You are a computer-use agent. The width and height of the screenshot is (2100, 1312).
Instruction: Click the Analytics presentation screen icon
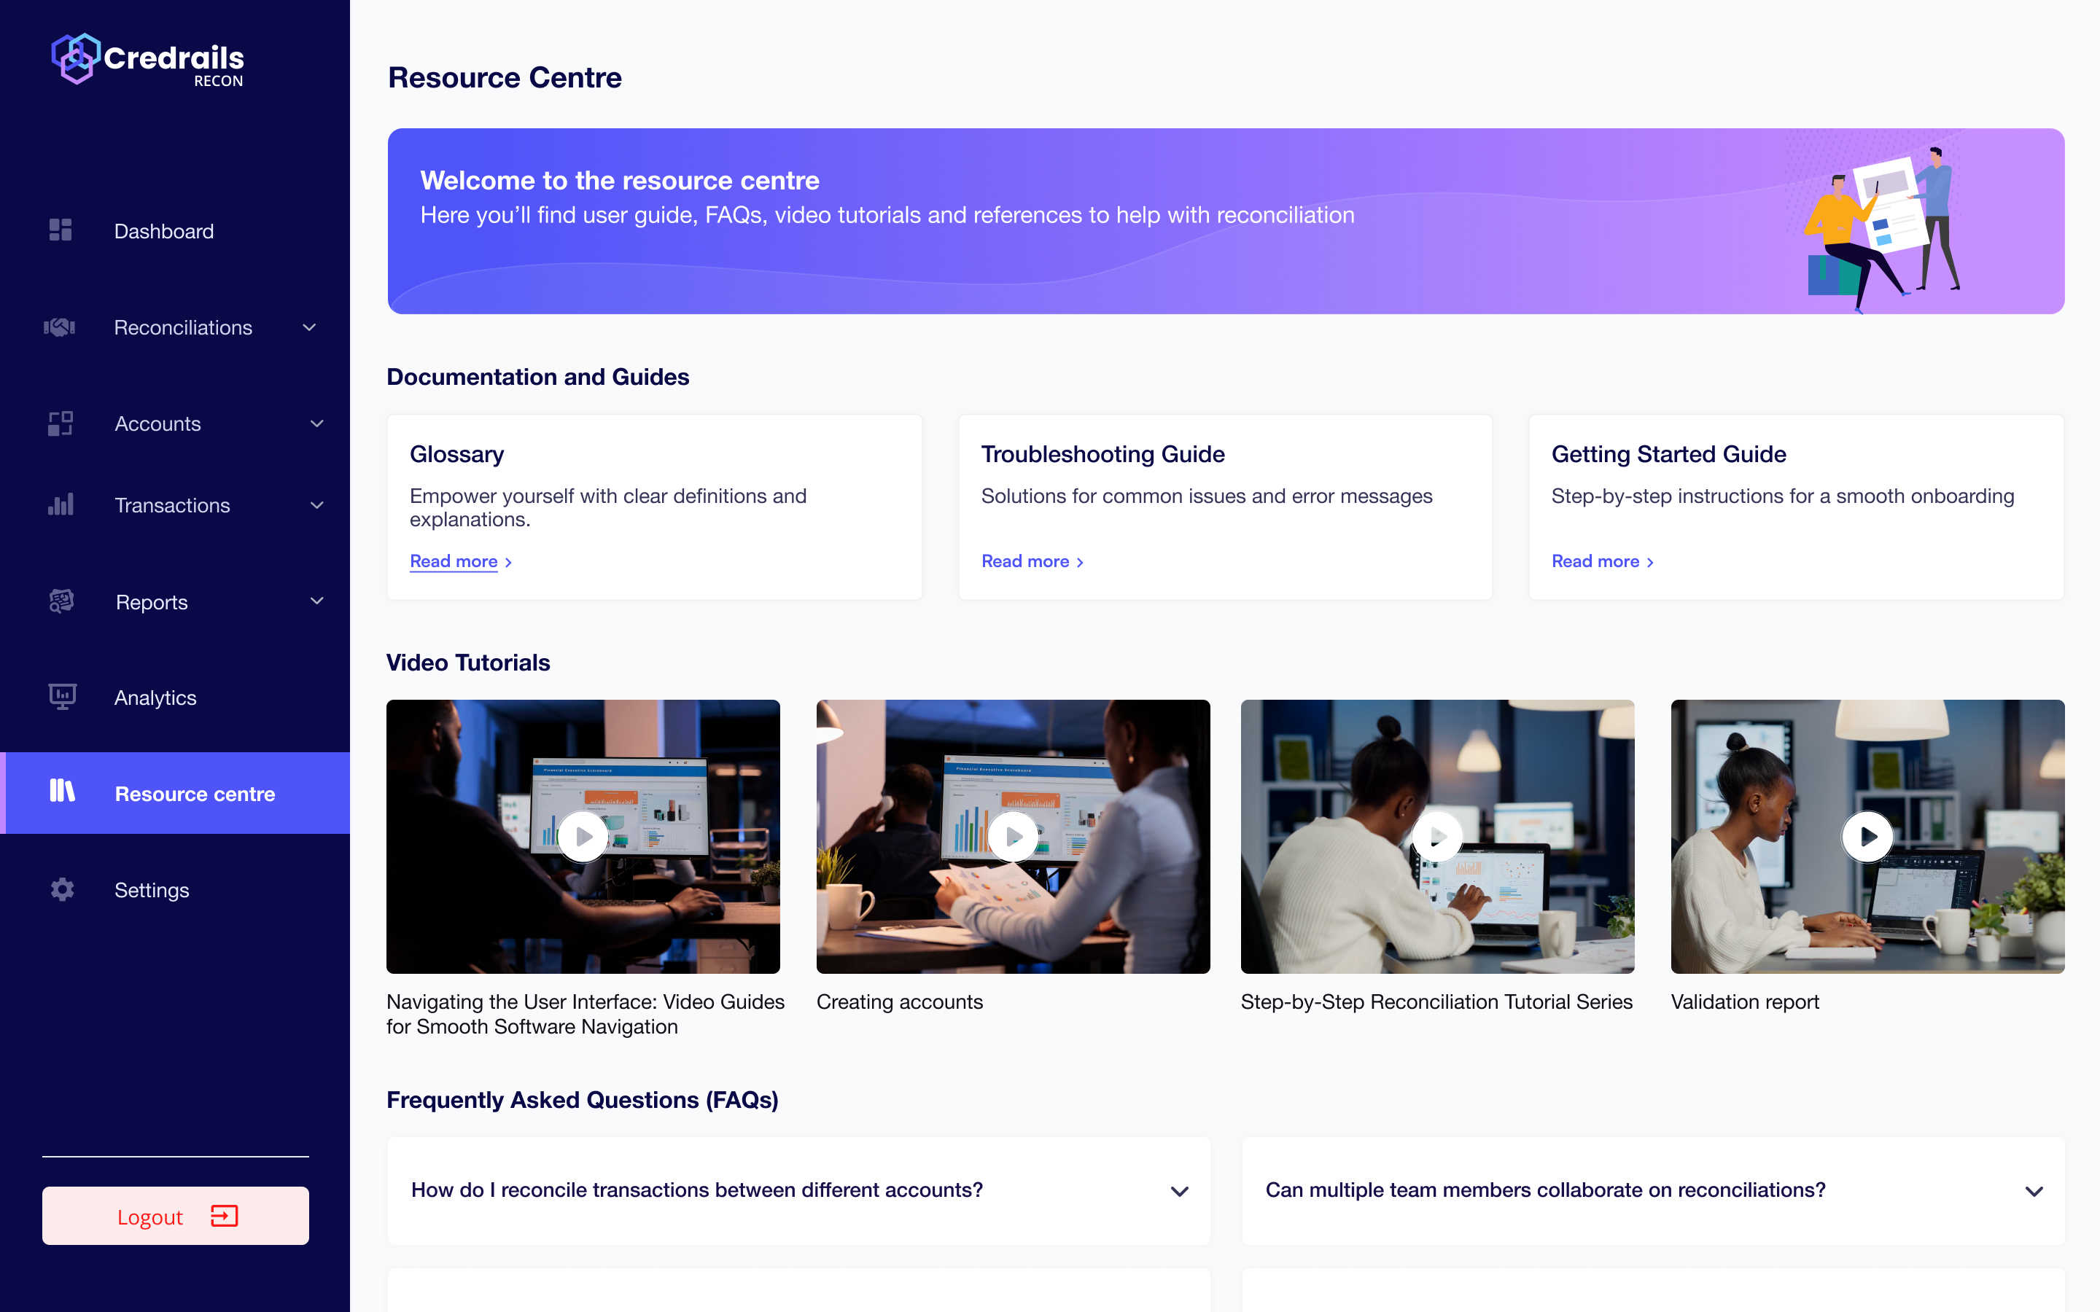coord(61,697)
